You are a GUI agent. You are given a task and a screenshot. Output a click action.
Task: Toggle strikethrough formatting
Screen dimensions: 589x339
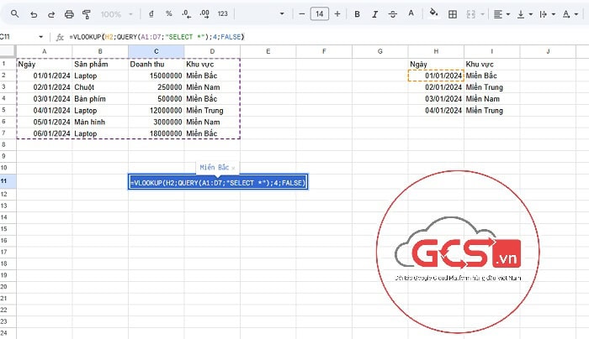pyautogui.click(x=393, y=14)
